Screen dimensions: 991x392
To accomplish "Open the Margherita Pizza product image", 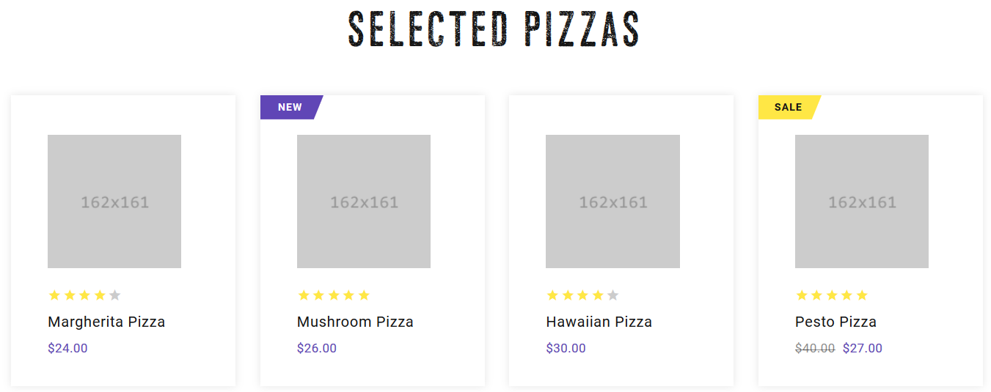I will point(114,201).
